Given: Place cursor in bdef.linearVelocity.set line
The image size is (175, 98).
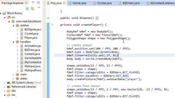Looking at the screenshot, I should [92, 55].
